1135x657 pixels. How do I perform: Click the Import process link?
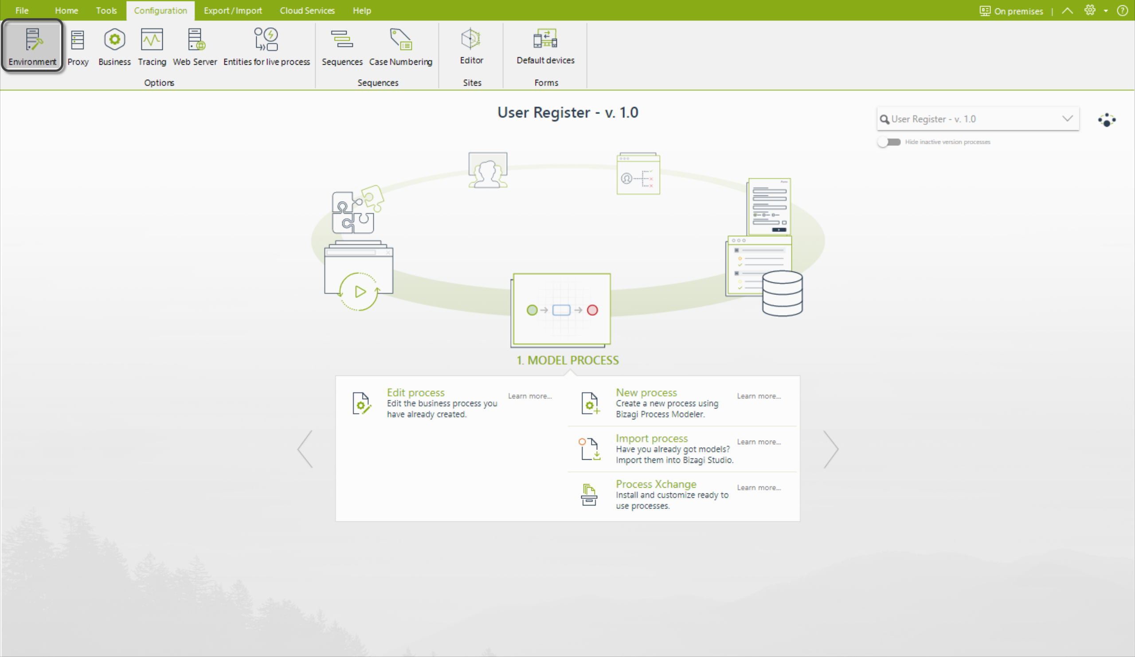[x=652, y=438]
